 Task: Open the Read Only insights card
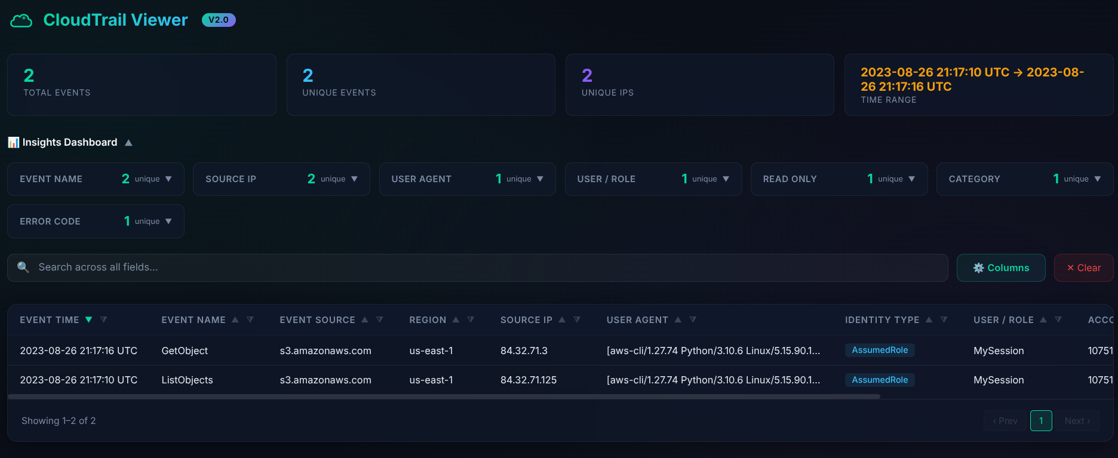pos(911,179)
